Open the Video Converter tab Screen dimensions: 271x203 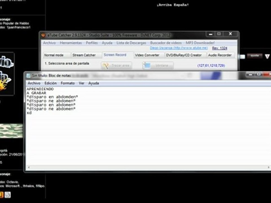pos(149,55)
